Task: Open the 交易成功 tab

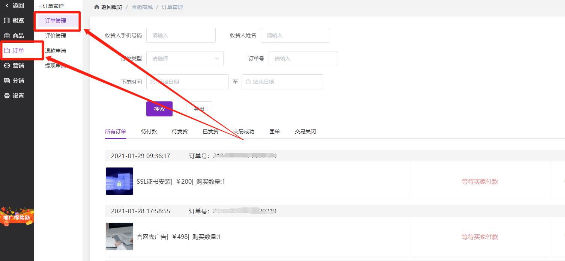Action: [x=244, y=131]
